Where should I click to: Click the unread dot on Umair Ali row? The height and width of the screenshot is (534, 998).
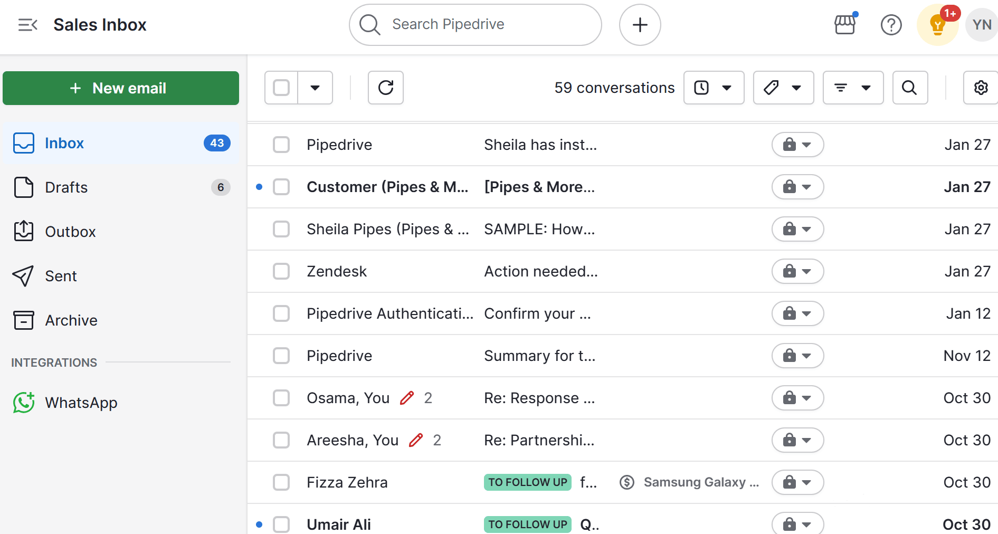(259, 525)
